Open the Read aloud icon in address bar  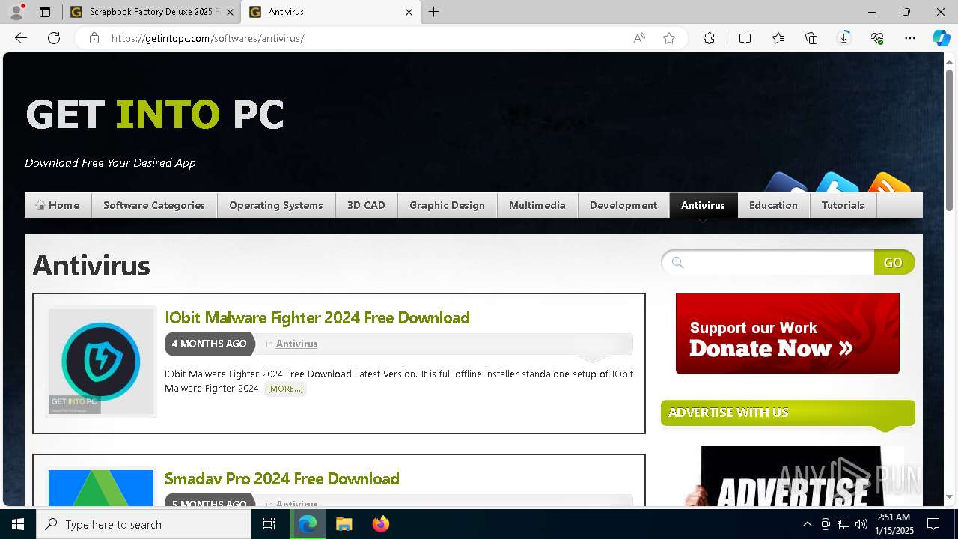pos(639,38)
